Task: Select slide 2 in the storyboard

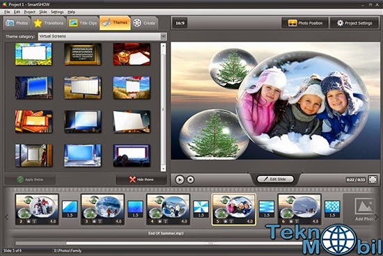Action: point(37,209)
